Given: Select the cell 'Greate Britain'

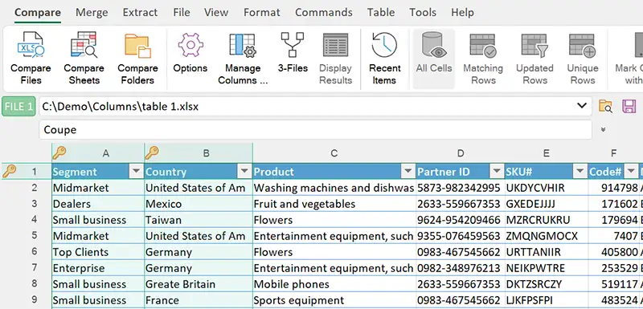Looking at the screenshot, I should (199, 284).
